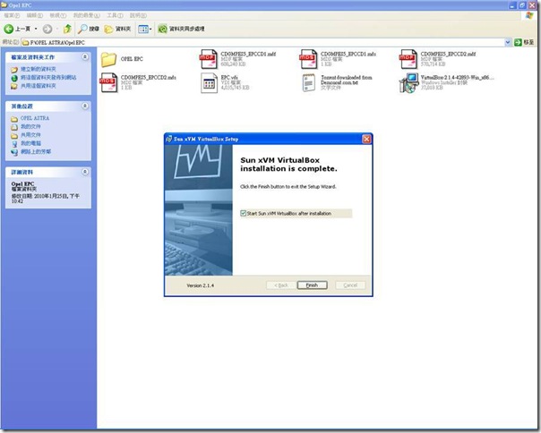This screenshot has width=541, height=433.
Task: Open OPEL ASTRA in Other Places
Action: (x=35, y=118)
